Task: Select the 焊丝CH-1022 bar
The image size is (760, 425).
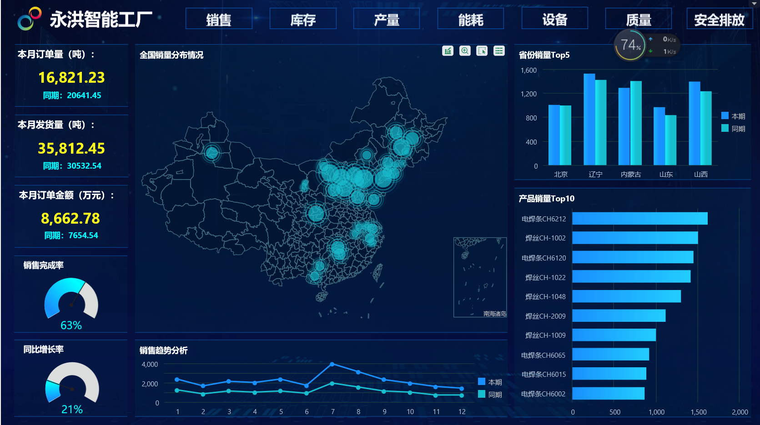Action: click(631, 277)
